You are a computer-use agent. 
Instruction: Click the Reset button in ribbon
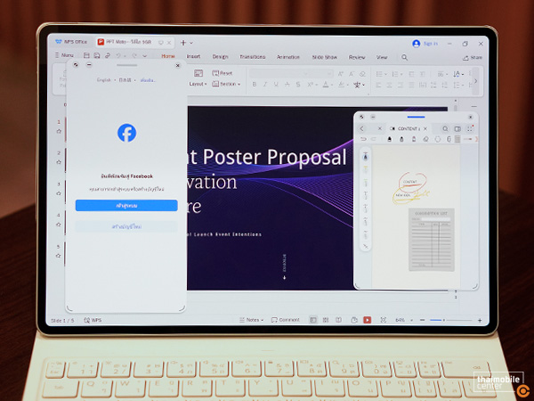(222, 73)
